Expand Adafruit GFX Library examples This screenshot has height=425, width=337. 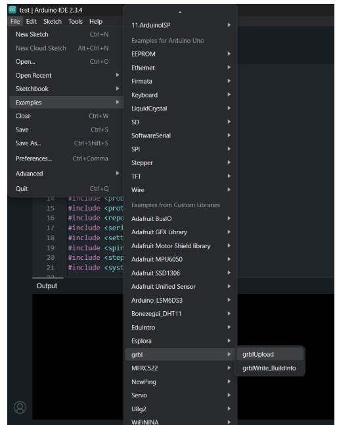180,232
